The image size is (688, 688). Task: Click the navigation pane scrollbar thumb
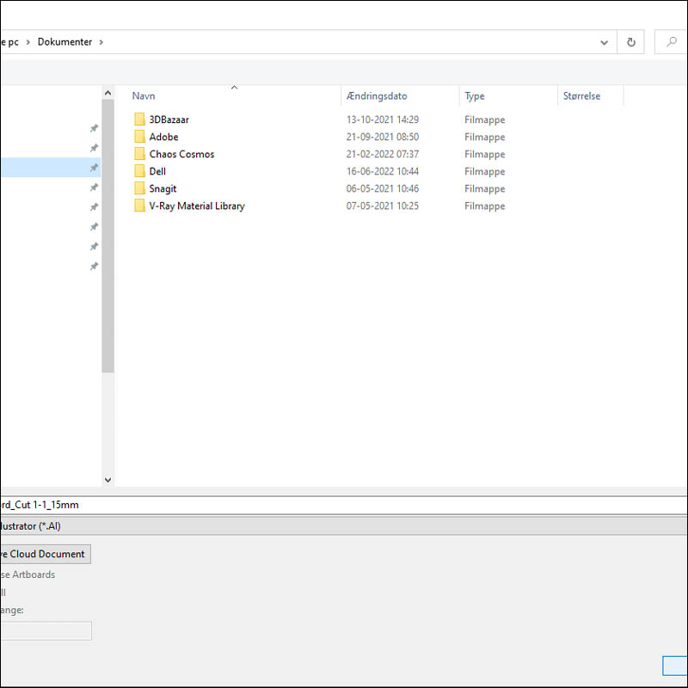tap(107, 236)
